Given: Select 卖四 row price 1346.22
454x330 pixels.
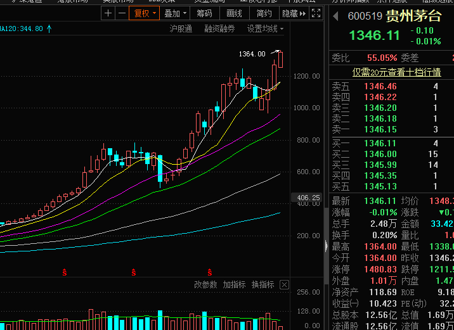Looking at the screenshot, I should coord(380,97).
